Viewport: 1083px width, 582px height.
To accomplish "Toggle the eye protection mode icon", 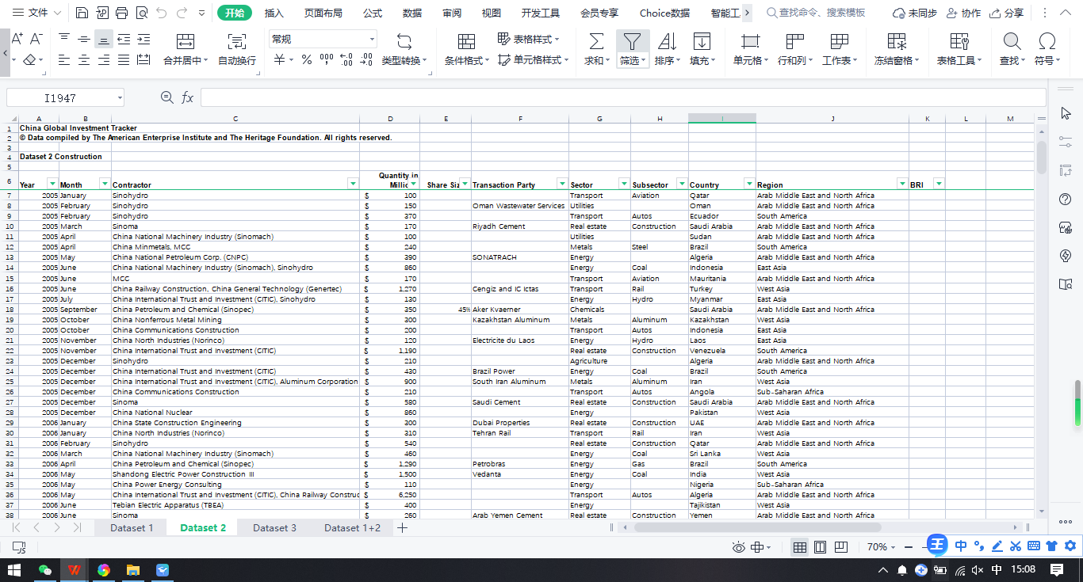I will [739, 547].
